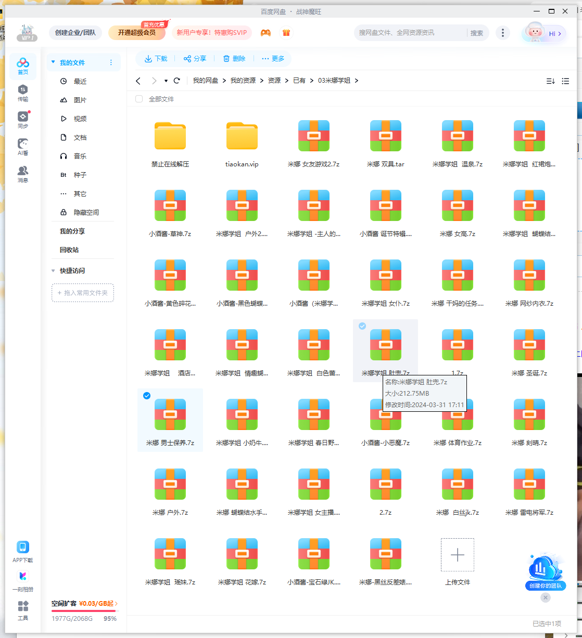582x638 pixels.
Task: Go back with the left arrow
Action: coord(138,81)
